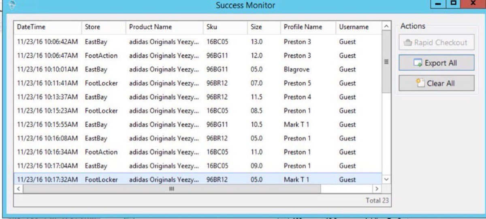
Task: Click the vertical scrollbar thumb
Action: (x=386, y=62)
